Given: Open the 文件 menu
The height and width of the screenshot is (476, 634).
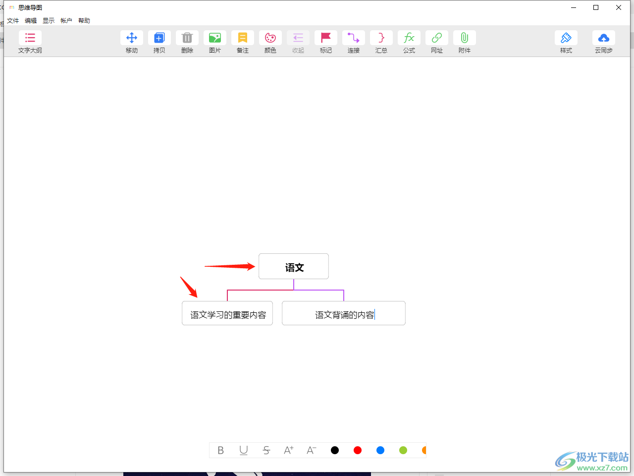Looking at the screenshot, I should tap(13, 21).
